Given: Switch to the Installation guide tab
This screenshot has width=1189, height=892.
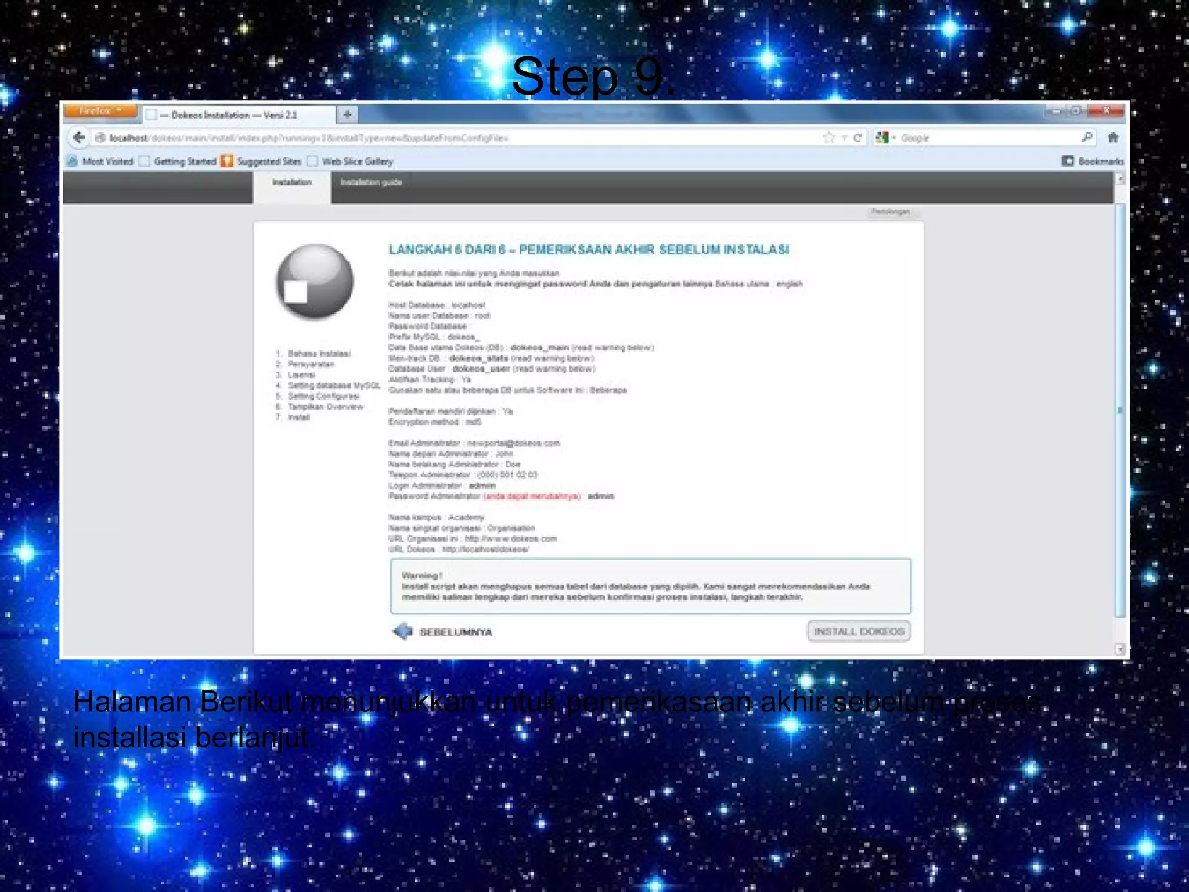Looking at the screenshot, I should (x=371, y=182).
